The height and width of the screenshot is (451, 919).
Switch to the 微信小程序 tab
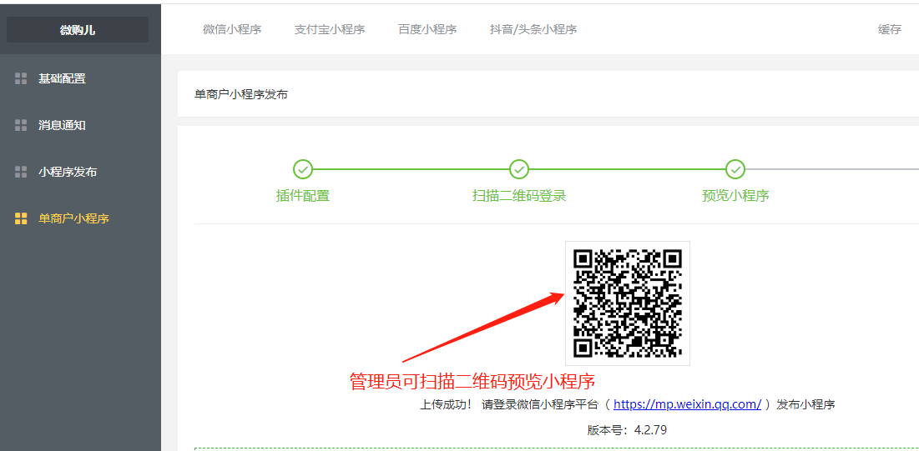(232, 29)
